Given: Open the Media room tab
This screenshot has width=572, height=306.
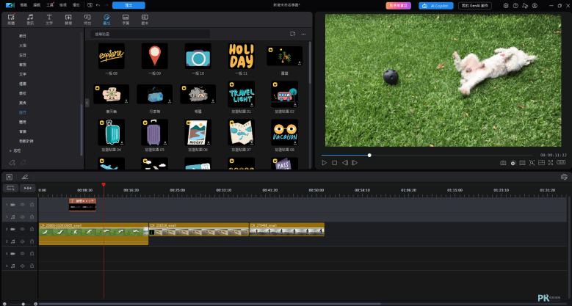Looking at the screenshot, I should coord(11,19).
